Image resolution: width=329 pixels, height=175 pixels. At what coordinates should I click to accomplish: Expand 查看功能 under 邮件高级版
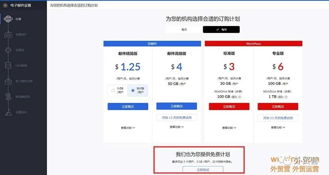tap(177, 127)
